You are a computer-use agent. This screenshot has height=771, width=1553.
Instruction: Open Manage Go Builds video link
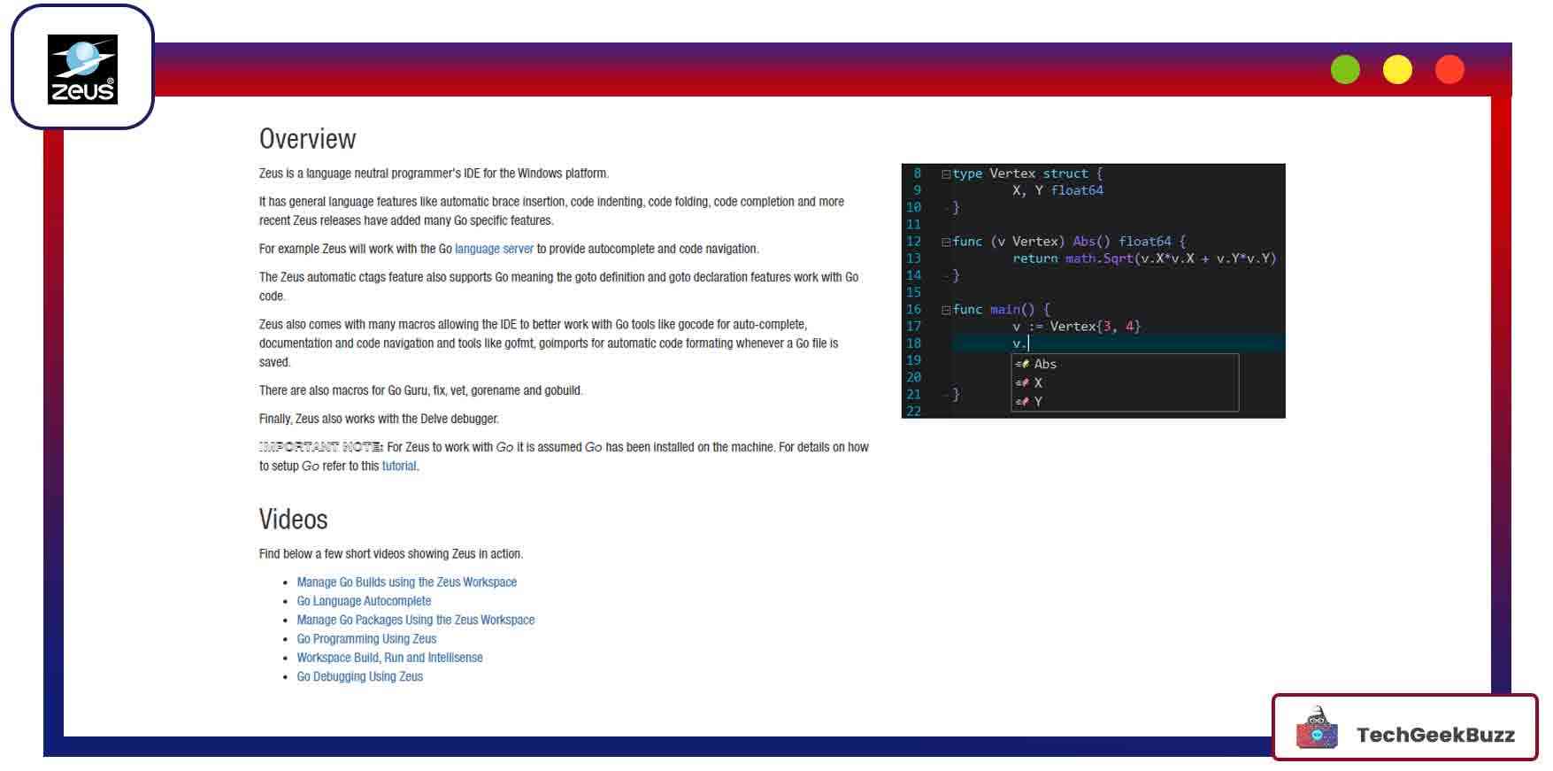point(406,582)
